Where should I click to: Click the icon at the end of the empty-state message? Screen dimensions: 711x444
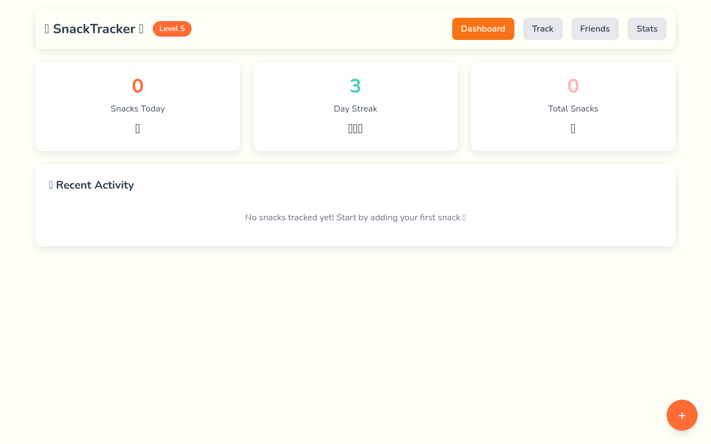(464, 218)
